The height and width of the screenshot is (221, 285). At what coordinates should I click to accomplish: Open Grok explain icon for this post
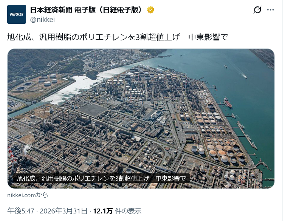257,9
